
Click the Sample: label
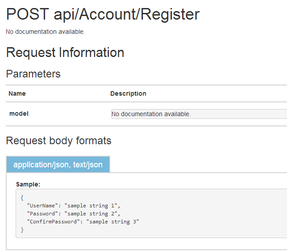(28, 184)
